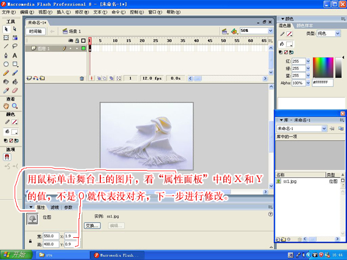
Task: Toggle the layer outline column icon
Action: (84, 41)
